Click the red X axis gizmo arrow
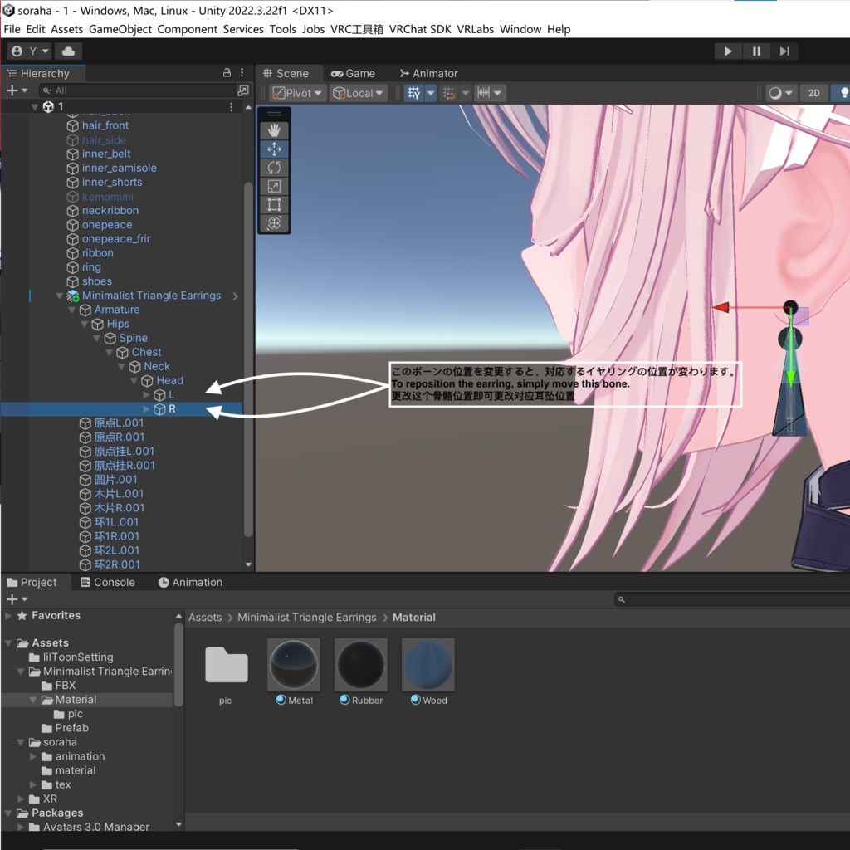850x850 pixels. 721,307
